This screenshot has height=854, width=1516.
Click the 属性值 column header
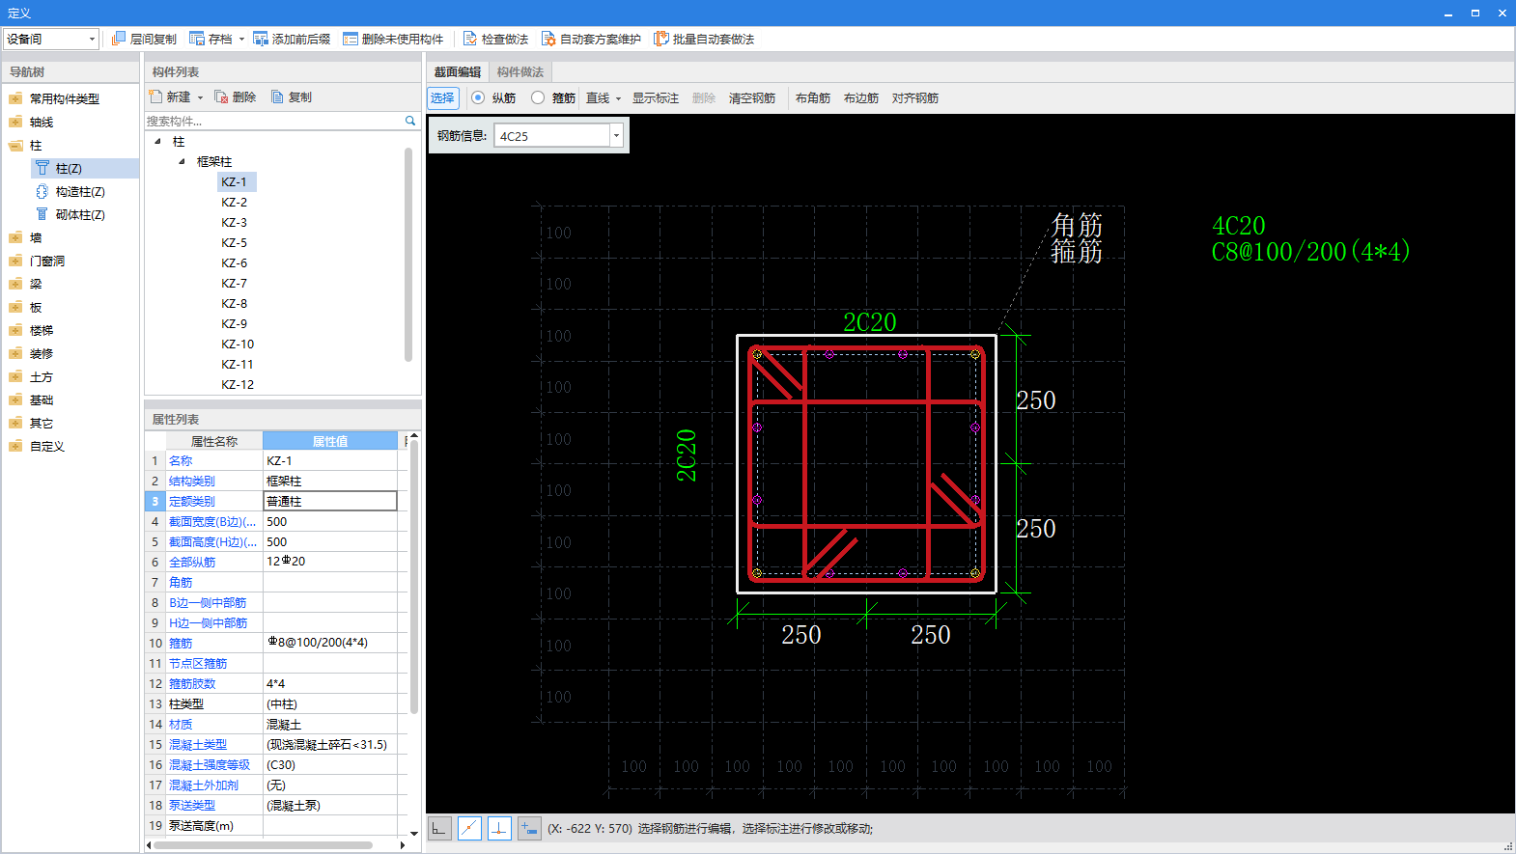(330, 441)
